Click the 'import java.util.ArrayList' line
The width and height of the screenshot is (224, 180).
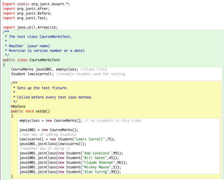point(30,27)
